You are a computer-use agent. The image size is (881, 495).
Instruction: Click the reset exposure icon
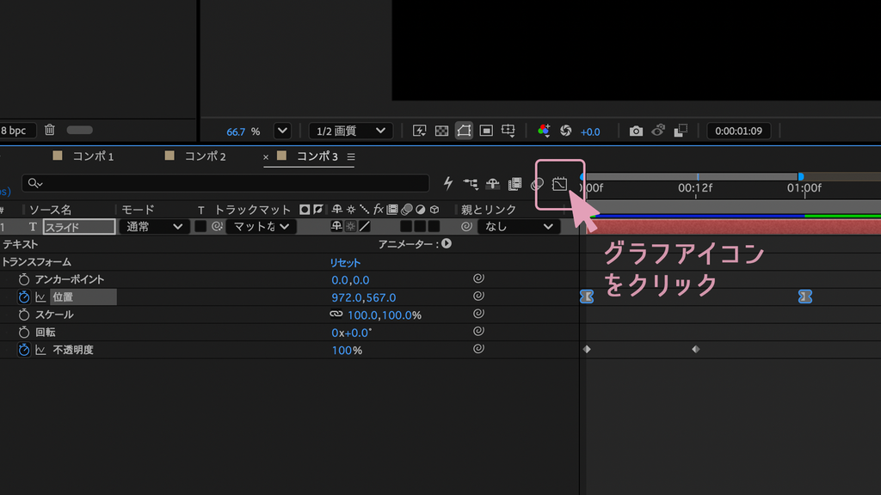(x=566, y=131)
